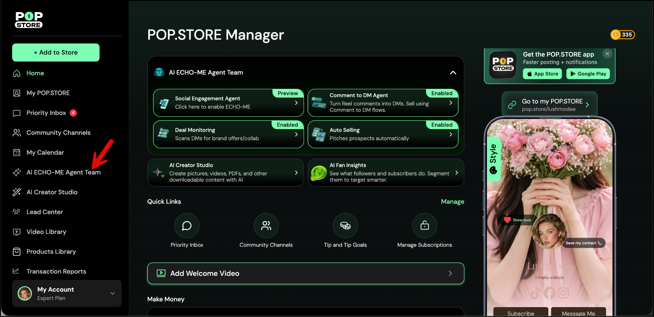Open Transaction Reports from sidebar

[x=56, y=271]
